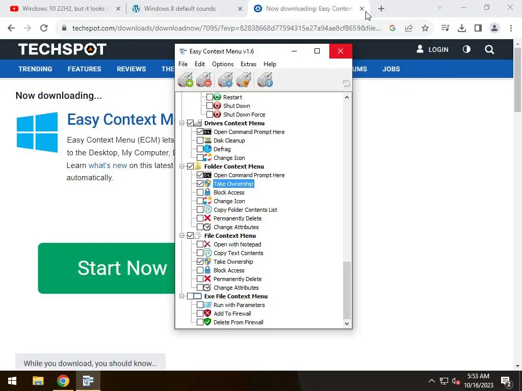522x391 pixels.
Task: Click the ECM list vertical scrollbar thumb
Action: (347, 290)
